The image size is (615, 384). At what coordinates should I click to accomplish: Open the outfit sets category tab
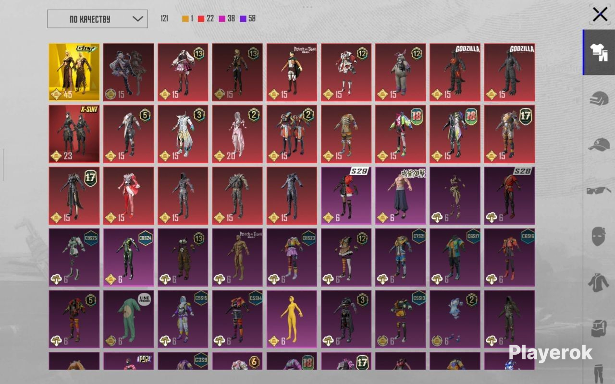[599, 52]
